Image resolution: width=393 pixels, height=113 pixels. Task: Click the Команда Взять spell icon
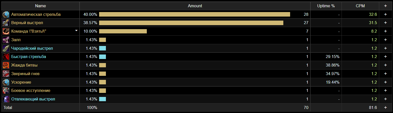tap(6, 31)
